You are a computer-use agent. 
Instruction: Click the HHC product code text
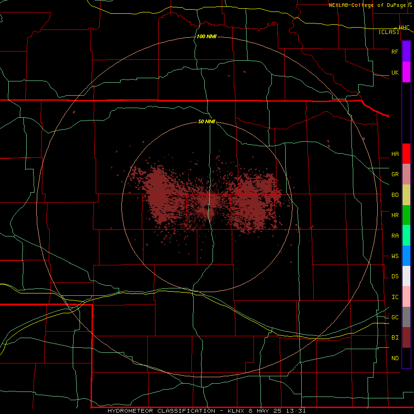pos(404,28)
